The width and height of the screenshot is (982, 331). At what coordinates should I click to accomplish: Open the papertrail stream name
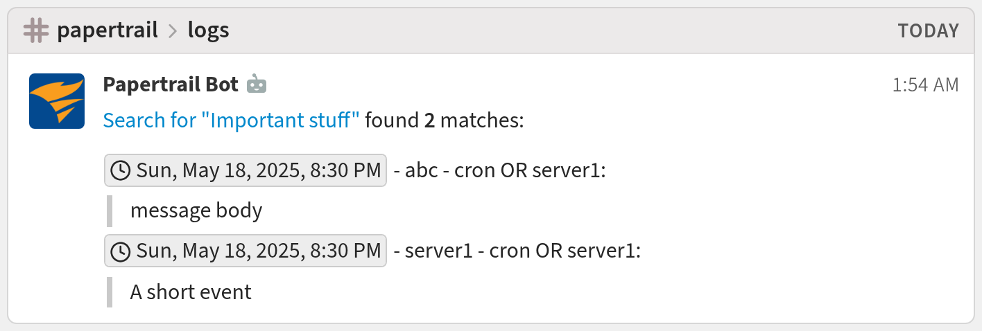click(x=107, y=30)
